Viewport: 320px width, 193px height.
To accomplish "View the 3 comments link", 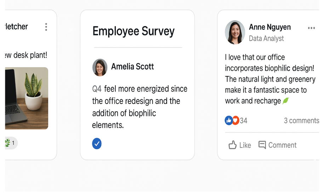I will [302, 121].
